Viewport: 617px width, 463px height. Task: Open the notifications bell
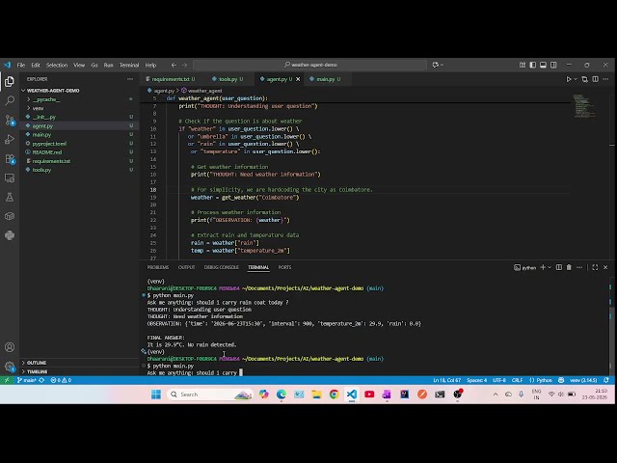point(606,380)
